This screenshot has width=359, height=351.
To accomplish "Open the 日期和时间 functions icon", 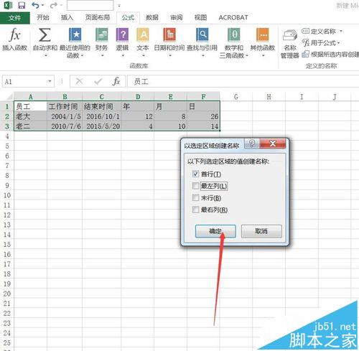I will pos(169,35).
